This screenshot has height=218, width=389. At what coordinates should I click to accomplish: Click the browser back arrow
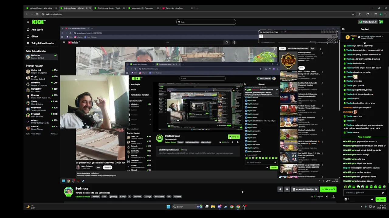[x=27, y=14]
